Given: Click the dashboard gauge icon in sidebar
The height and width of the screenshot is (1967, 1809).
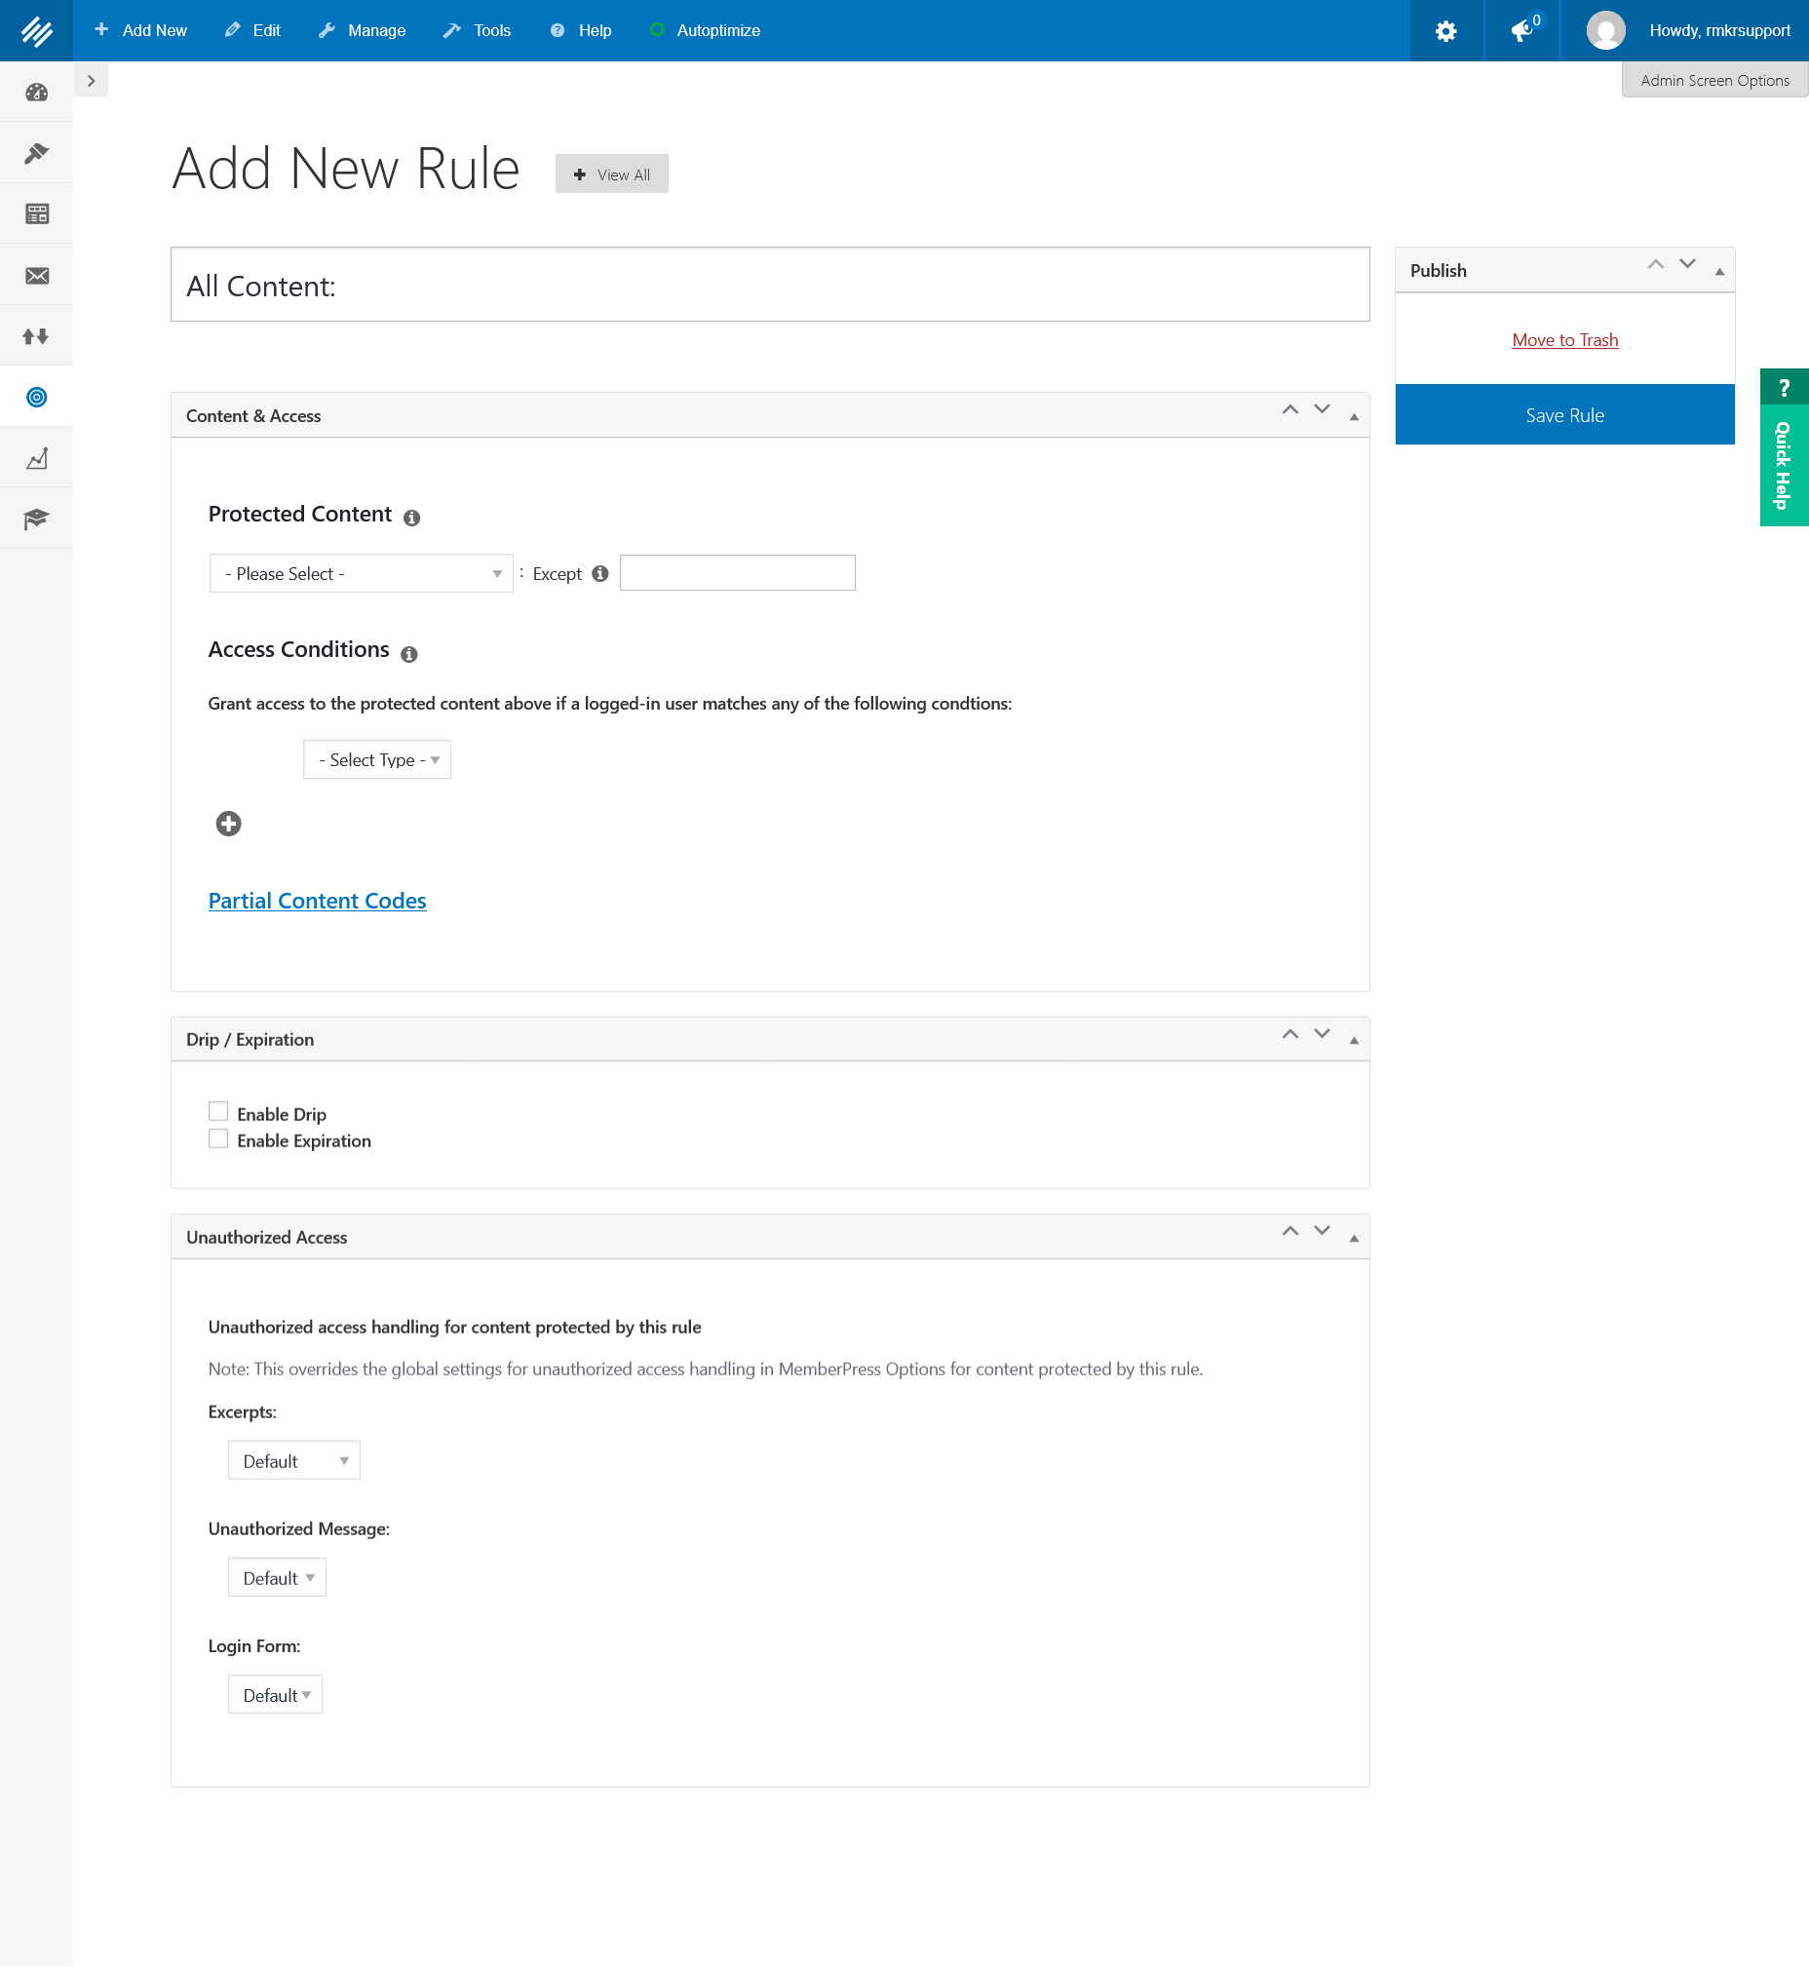Looking at the screenshot, I should [36, 92].
